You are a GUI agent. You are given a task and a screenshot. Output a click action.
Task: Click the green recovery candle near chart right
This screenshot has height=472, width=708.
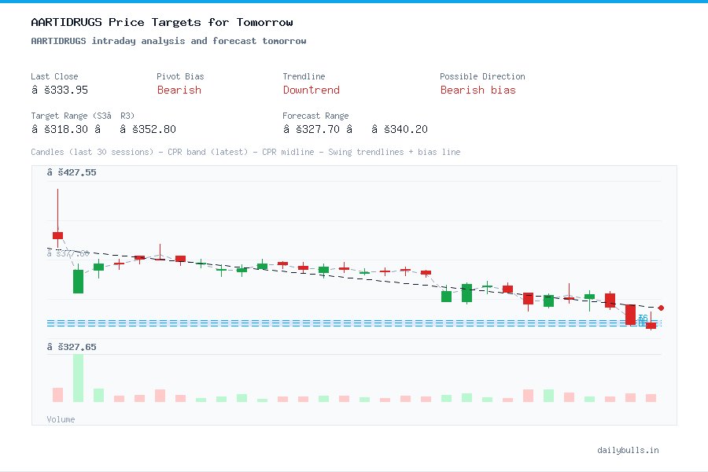coord(590,297)
